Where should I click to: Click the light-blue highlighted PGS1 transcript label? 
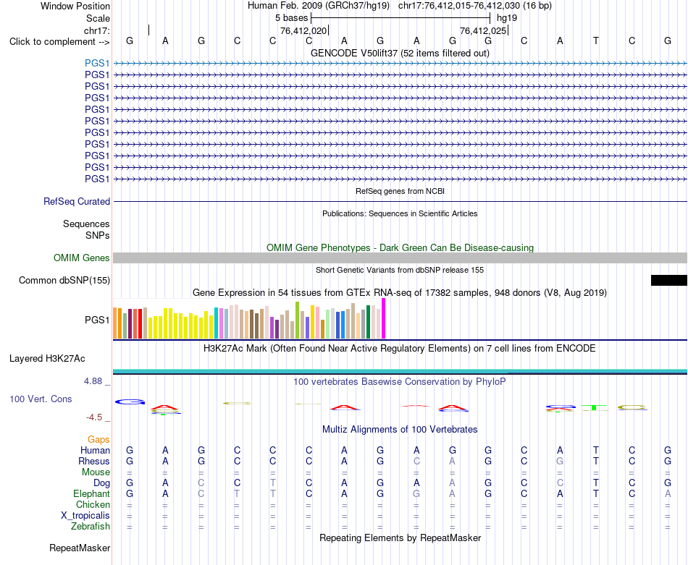[97, 63]
